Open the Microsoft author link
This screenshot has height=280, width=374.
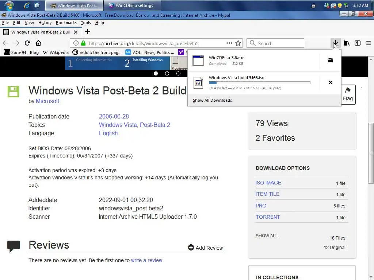tap(47, 101)
